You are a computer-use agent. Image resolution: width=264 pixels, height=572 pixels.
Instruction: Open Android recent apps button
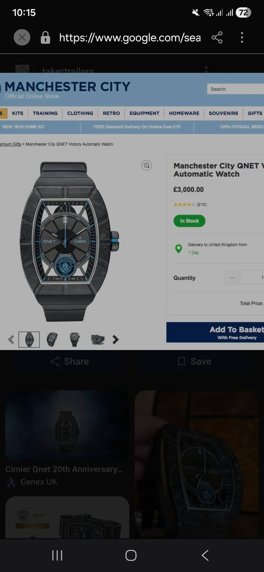57,556
